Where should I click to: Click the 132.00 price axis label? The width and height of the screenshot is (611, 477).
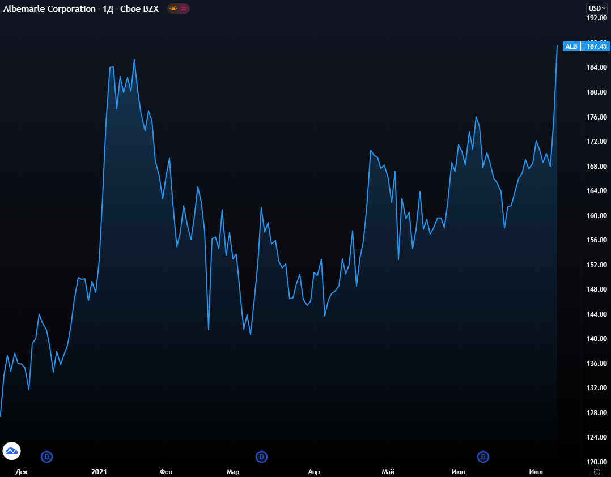point(597,388)
